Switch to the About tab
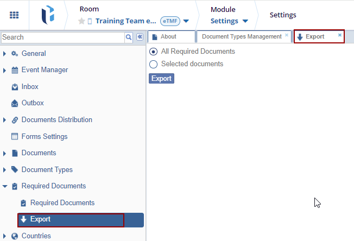Viewport: 354px width, 241px height. click(x=168, y=37)
